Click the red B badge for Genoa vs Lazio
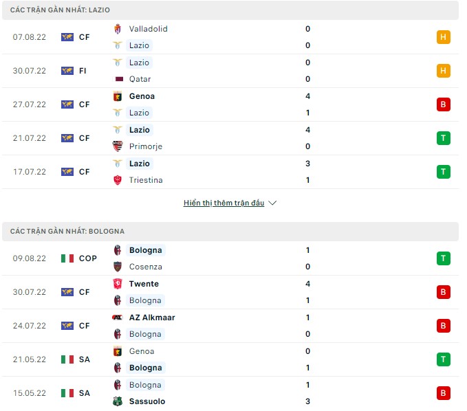 [x=444, y=104]
